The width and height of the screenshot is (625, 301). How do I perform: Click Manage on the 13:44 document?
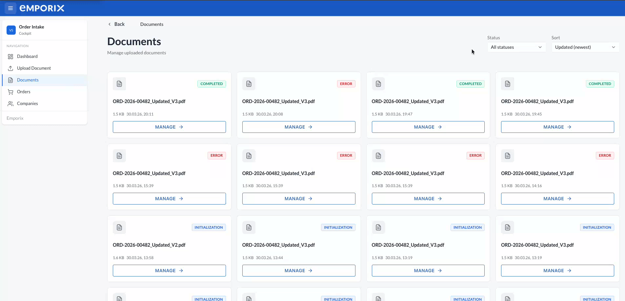click(299, 271)
